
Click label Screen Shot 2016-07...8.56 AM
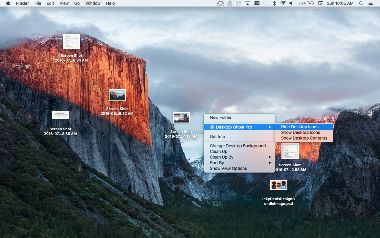[x=60, y=131]
